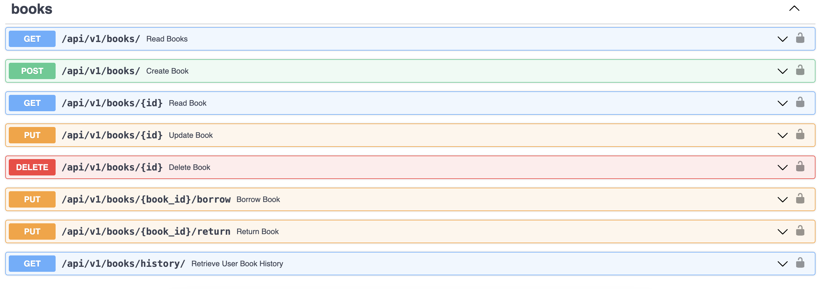
Task: Expand the Retrieve User Book History chevron
Action: [782, 264]
